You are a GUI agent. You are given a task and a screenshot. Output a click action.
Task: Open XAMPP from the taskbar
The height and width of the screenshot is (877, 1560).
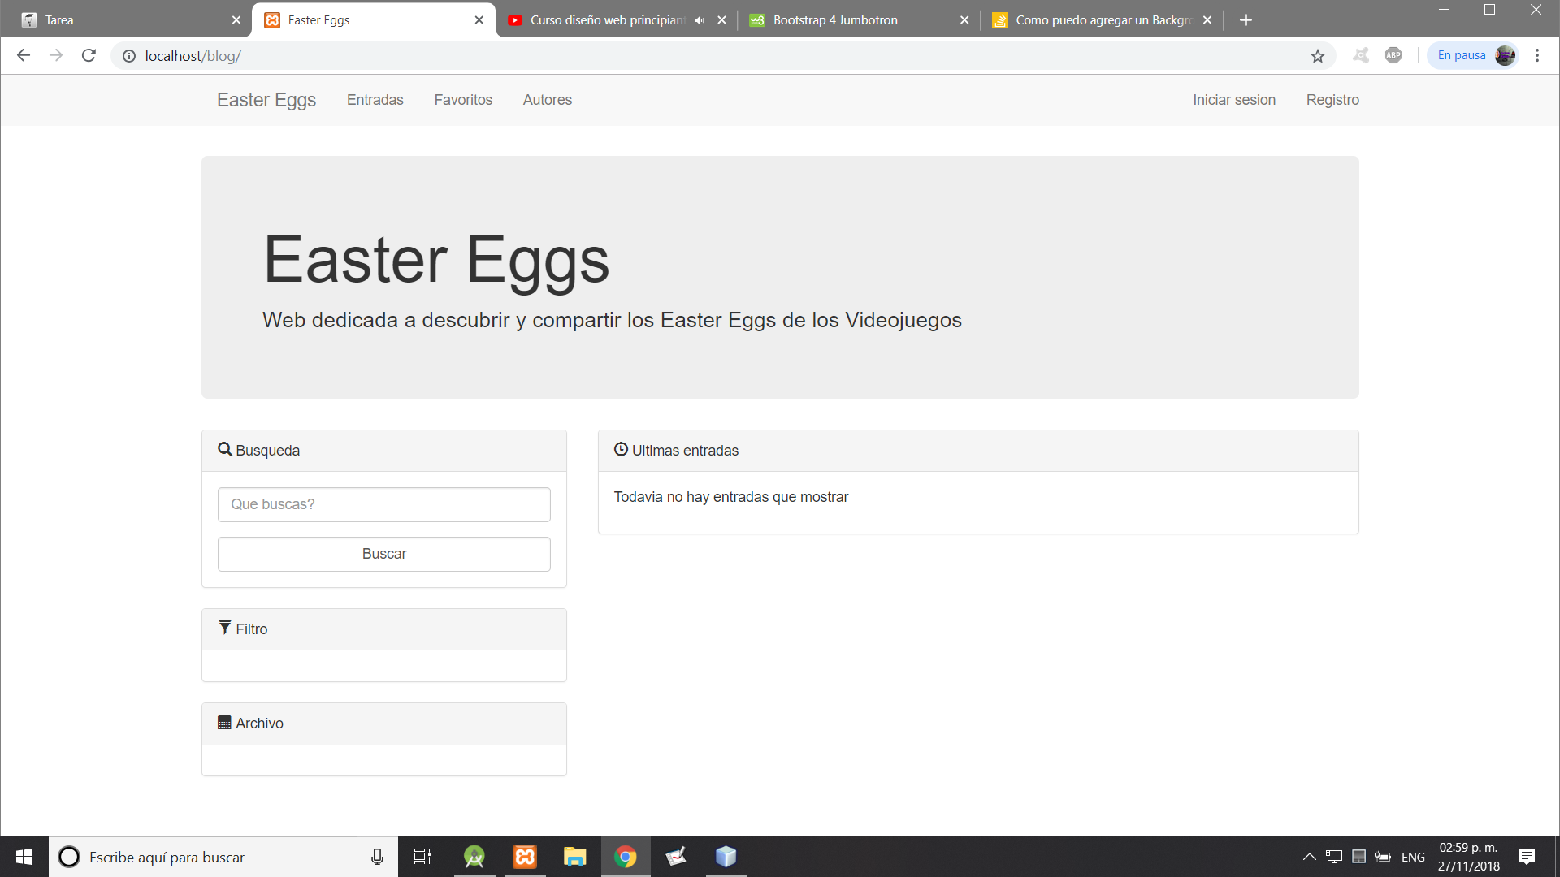(525, 857)
